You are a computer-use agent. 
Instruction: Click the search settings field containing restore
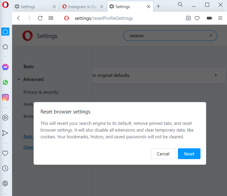(170, 36)
